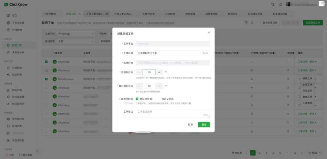Viewport: 327px width, 159px height.
Task: Choose 工单置零 from dropdown menu
Action: (x=308, y=103)
